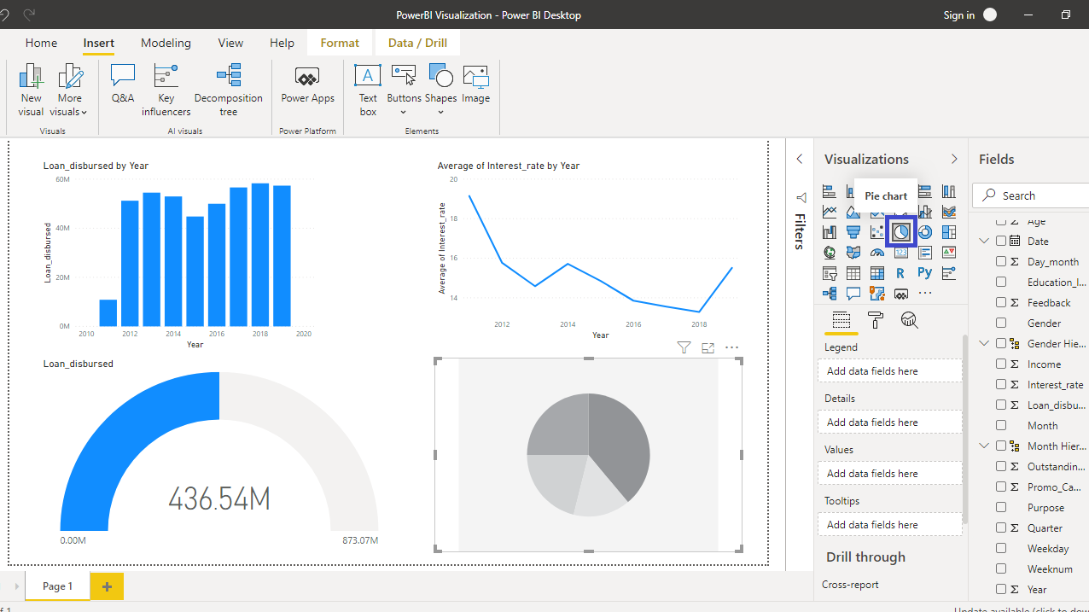Open the Modeling ribbon tab
This screenshot has height=612, width=1089.
point(166,43)
